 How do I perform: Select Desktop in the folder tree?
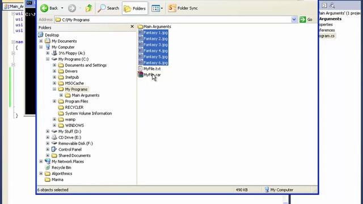[52, 35]
